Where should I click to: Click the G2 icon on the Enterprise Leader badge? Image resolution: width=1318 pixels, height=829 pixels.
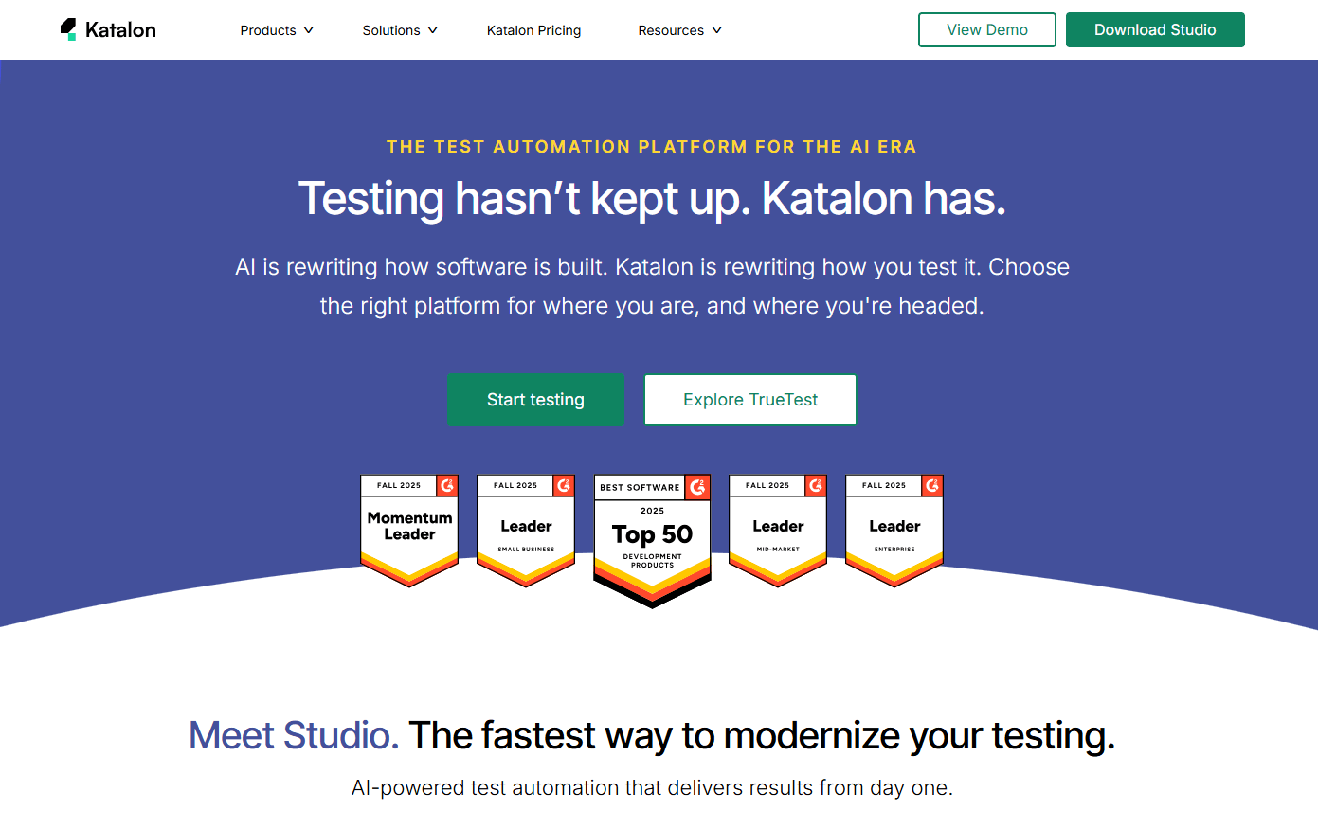click(933, 485)
